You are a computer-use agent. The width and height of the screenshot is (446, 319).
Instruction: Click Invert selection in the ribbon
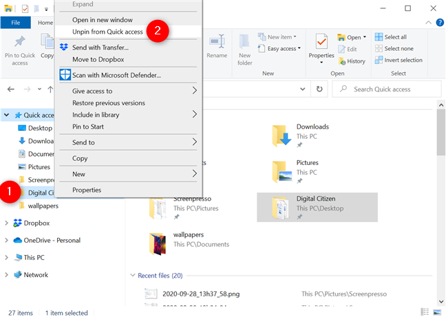pyautogui.click(x=399, y=60)
